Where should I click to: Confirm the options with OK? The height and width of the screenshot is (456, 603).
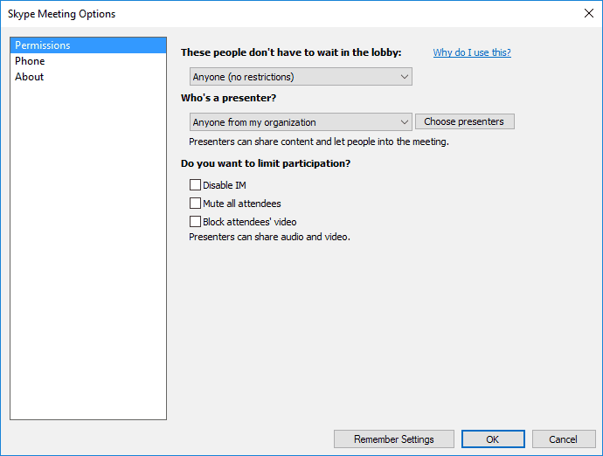[x=493, y=439]
